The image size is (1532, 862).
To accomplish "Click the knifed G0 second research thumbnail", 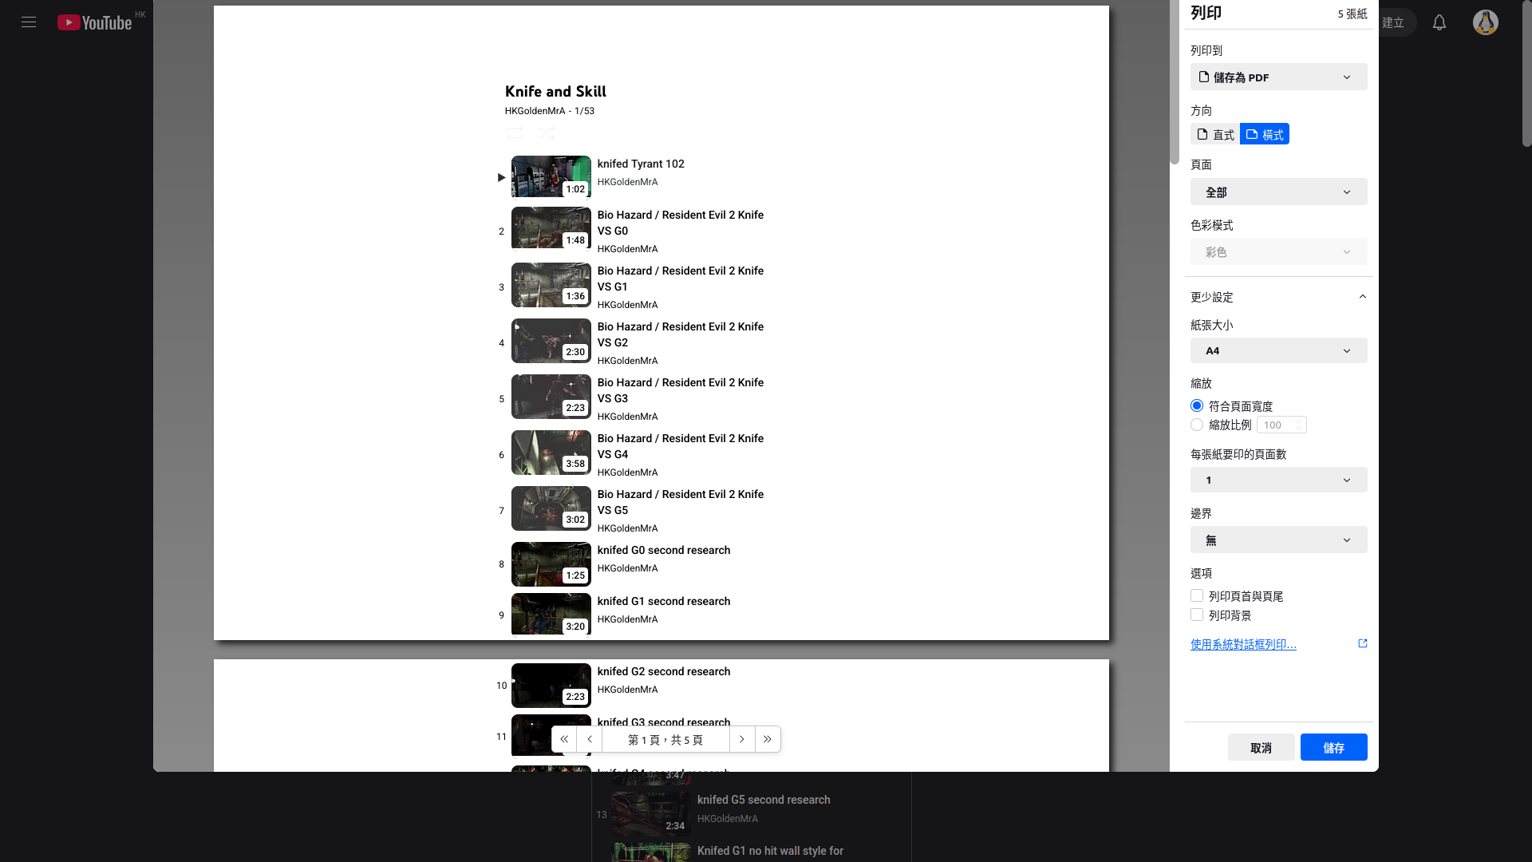I will point(551,564).
